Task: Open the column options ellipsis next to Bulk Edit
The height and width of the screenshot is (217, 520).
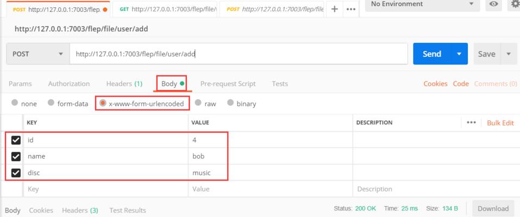Action: tap(471, 122)
